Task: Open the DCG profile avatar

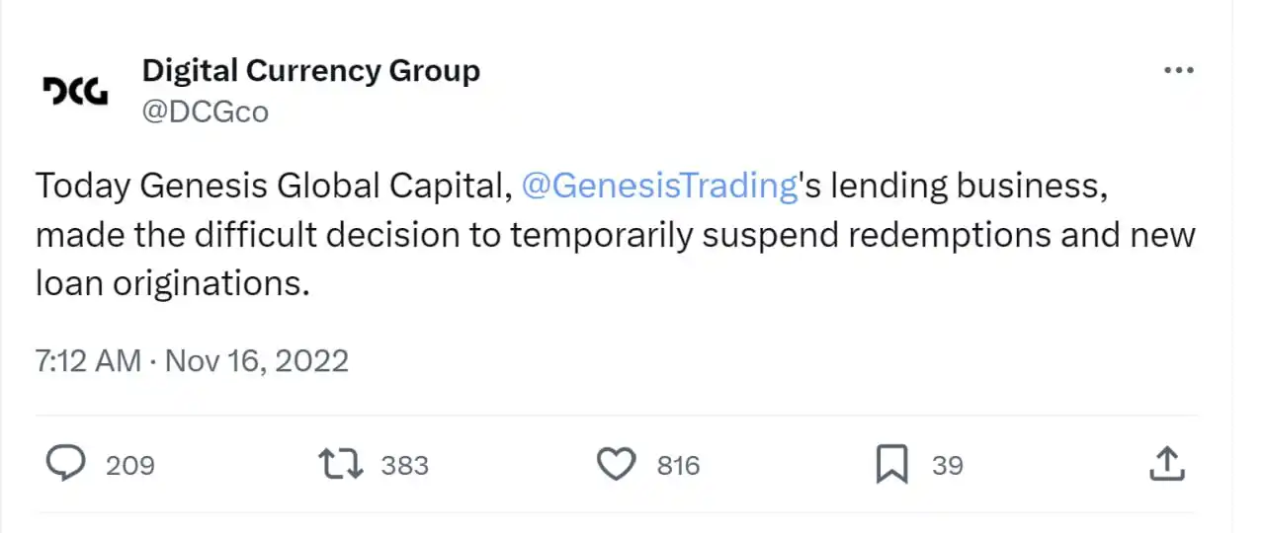Action: tap(75, 92)
